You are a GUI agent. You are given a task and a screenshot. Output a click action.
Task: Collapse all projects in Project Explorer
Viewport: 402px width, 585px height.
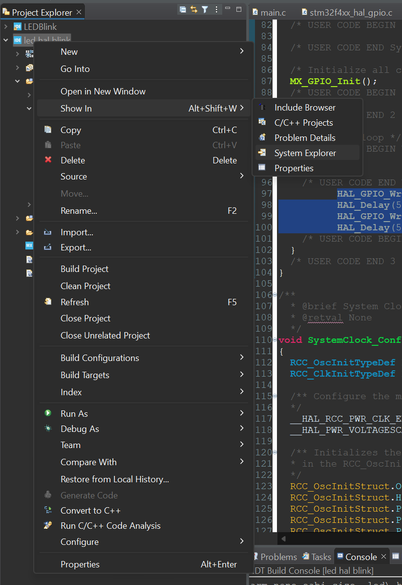[183, 9]
